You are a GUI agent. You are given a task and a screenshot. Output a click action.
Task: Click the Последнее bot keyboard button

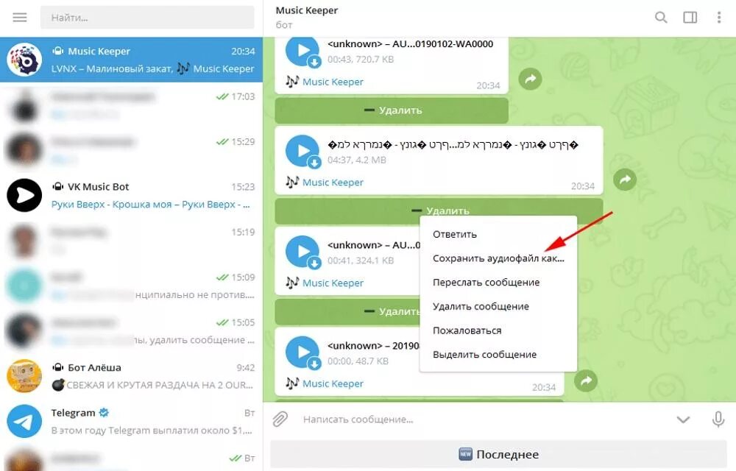[x=498, y=454]
